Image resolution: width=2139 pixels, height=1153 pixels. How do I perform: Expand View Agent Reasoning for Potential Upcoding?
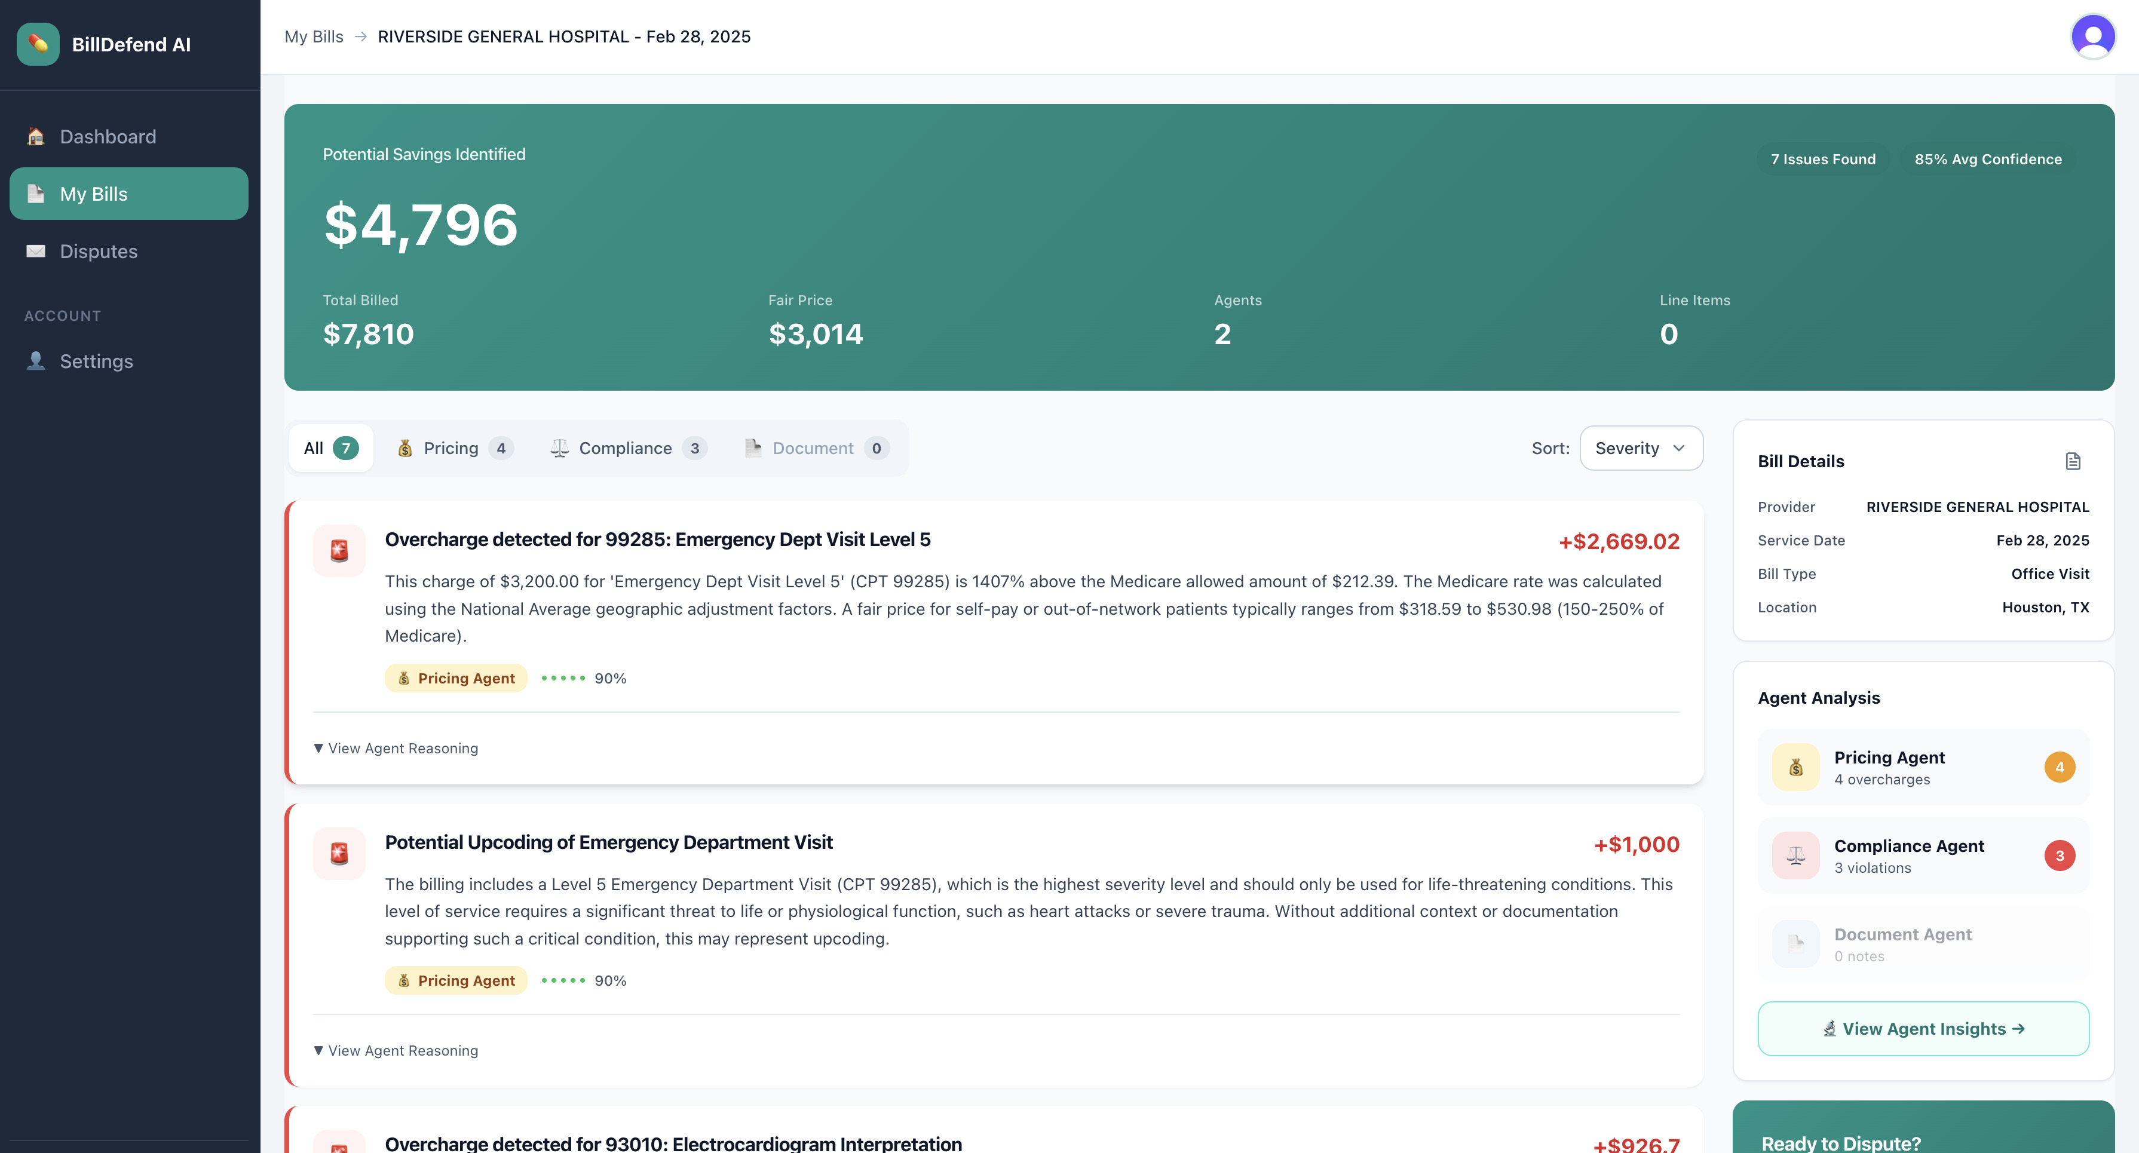pyautogui.click(x=396, y=1050)
